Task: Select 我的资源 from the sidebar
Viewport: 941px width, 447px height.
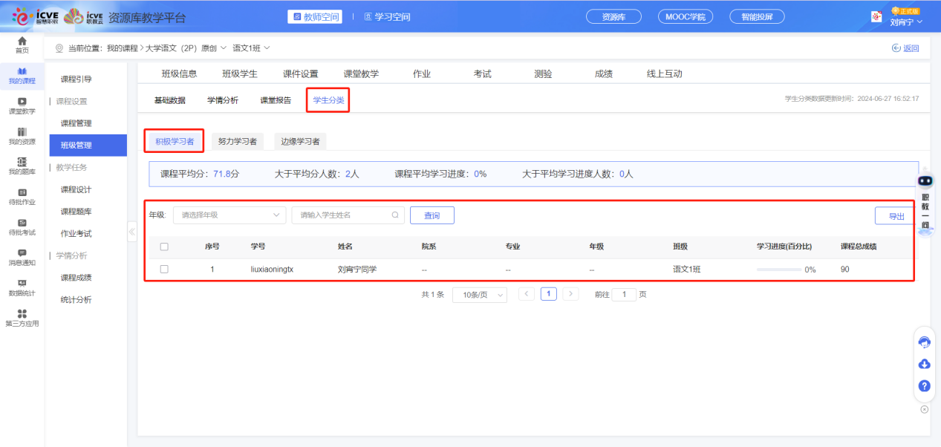Action: pyautogui.click(x=22, y=142)
